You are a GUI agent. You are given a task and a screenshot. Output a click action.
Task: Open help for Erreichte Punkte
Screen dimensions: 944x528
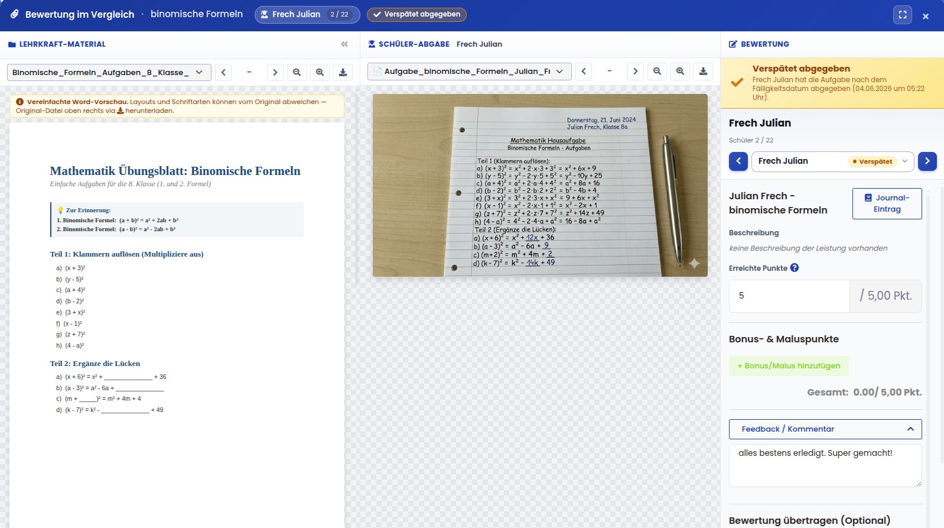(x=795, y=268)
